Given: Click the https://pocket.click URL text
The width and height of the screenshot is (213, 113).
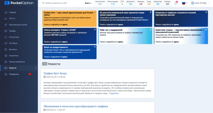Looking at the screenshot, I should [x=60, y=20].
